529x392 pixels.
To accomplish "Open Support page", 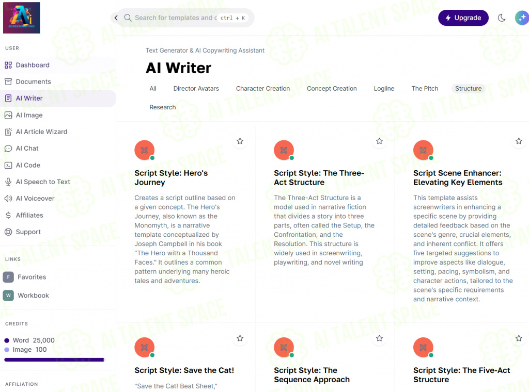I will pos(28,232).
